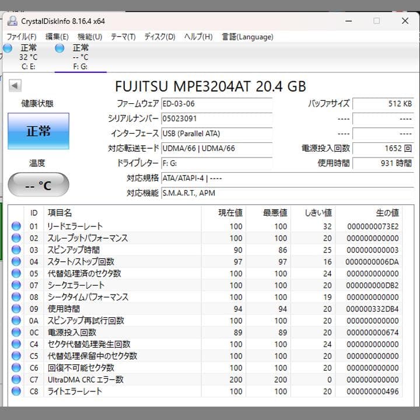This screenshot has height=420, width=420.
Task: Click status circle for ID 05 row
Action: pyautogui.click(x=16, y=273)
